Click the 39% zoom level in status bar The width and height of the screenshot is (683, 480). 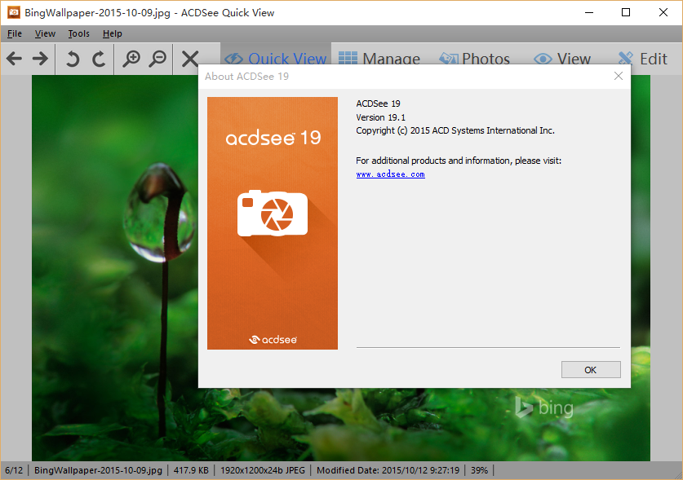point(479,470)
